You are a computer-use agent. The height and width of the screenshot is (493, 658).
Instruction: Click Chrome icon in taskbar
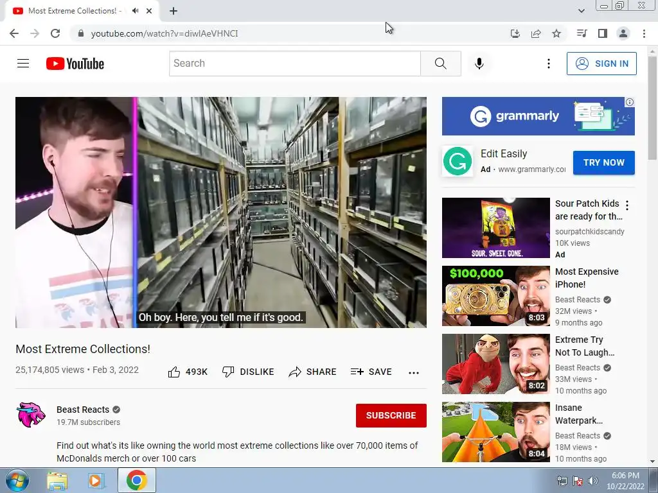point(136,480)
